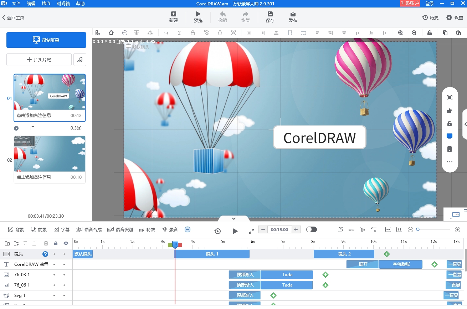This screenshot has height=309, width=467.
Task: Click the import-into-folder icon in the timeline header
Action: point(7,243)
